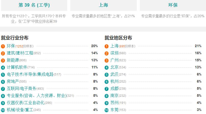
Task: Click the rank 5 badge beside 武汉
Action: point(106,75)
